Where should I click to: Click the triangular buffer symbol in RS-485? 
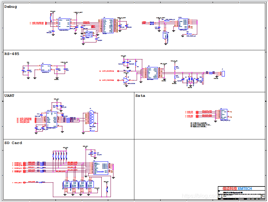(x=126, y=80)
